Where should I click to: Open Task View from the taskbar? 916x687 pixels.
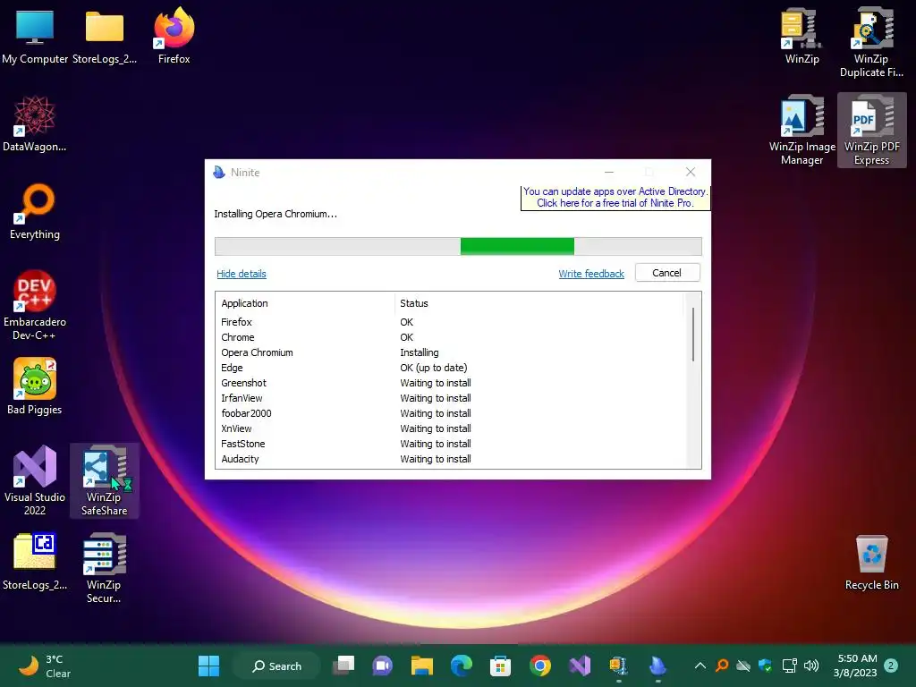343,666
